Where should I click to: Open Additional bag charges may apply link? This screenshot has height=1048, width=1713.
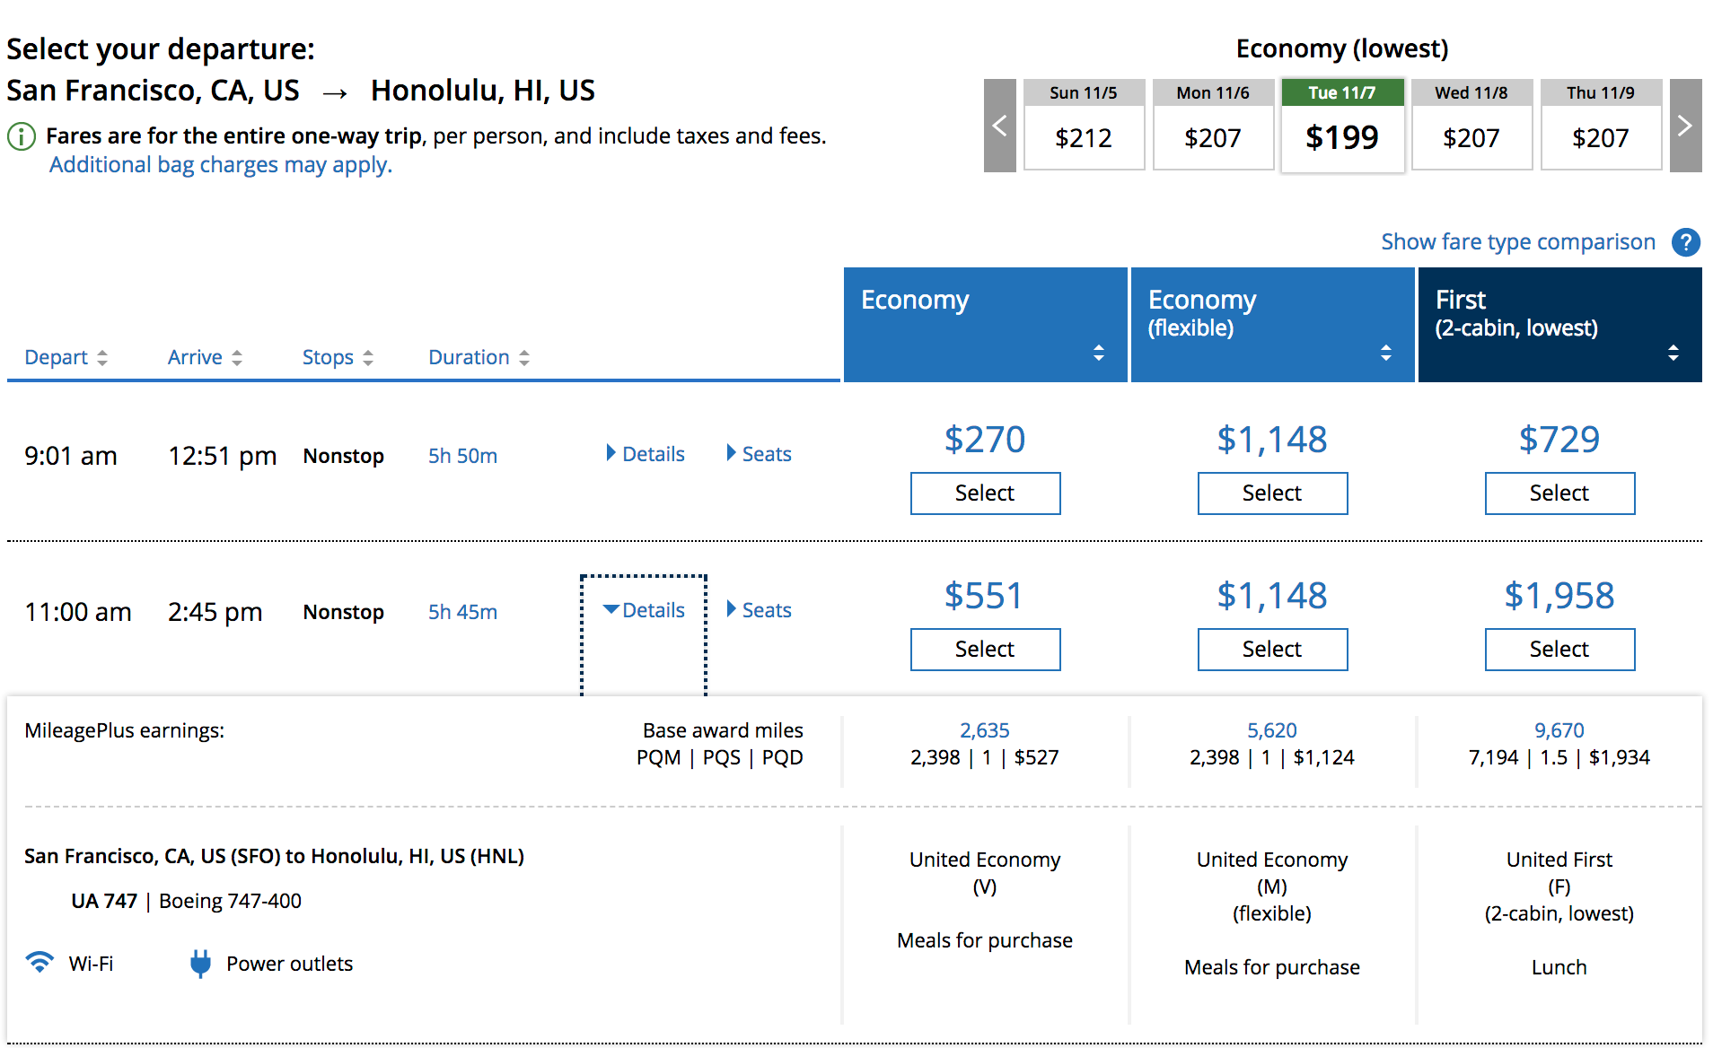pyautogui.click(x=221, y=165)
